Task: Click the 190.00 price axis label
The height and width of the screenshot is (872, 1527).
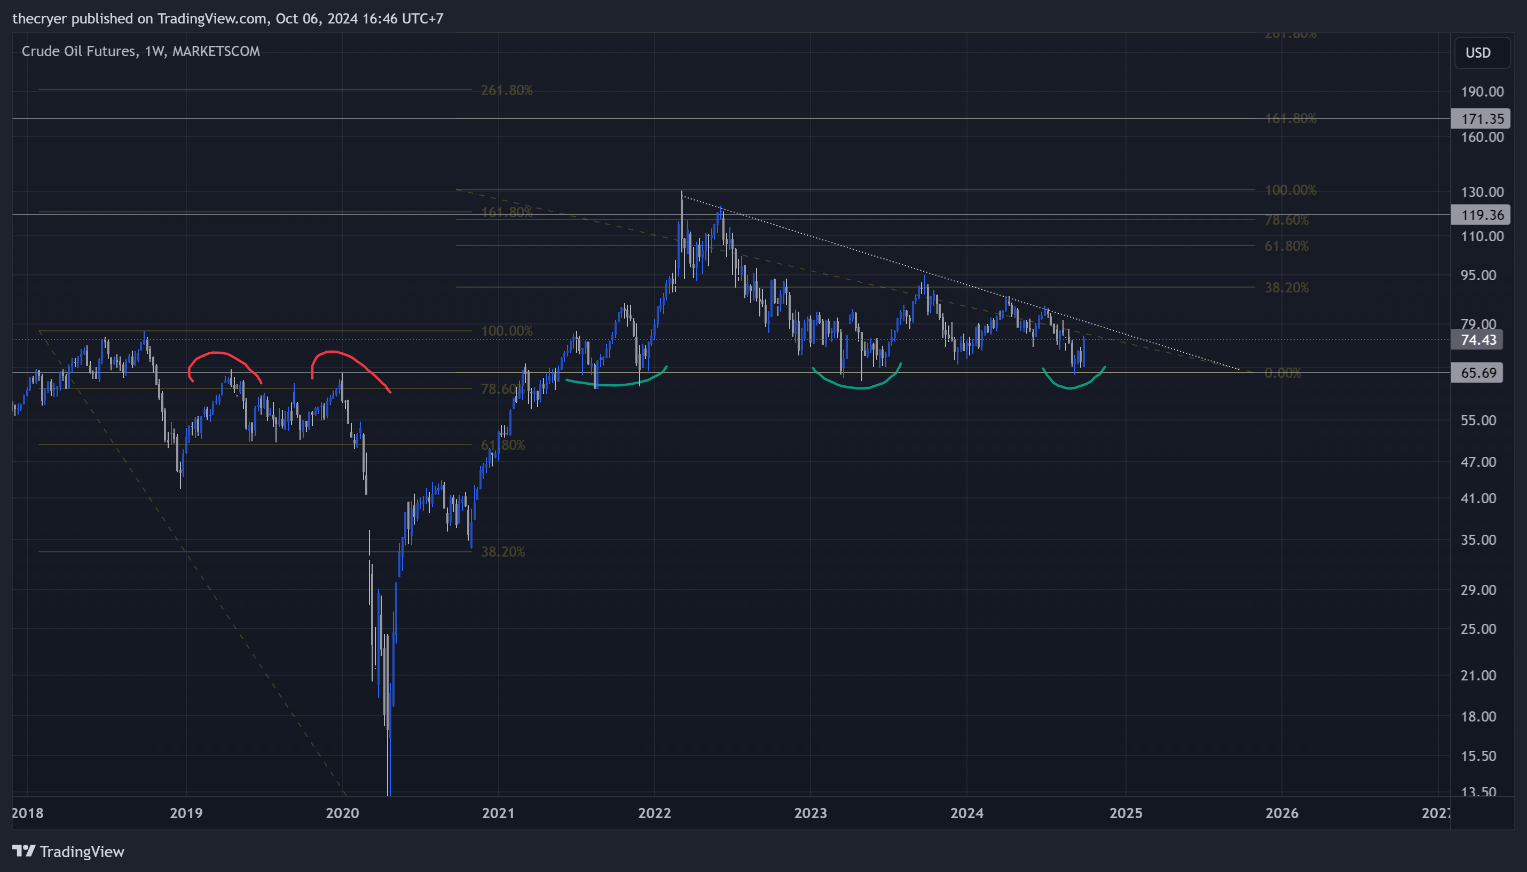Action: tap(1482, 92)
